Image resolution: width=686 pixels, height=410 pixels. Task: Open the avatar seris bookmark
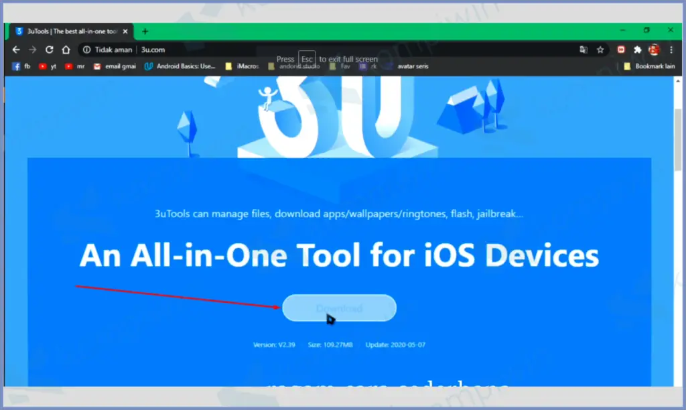[x=407, y=66]
